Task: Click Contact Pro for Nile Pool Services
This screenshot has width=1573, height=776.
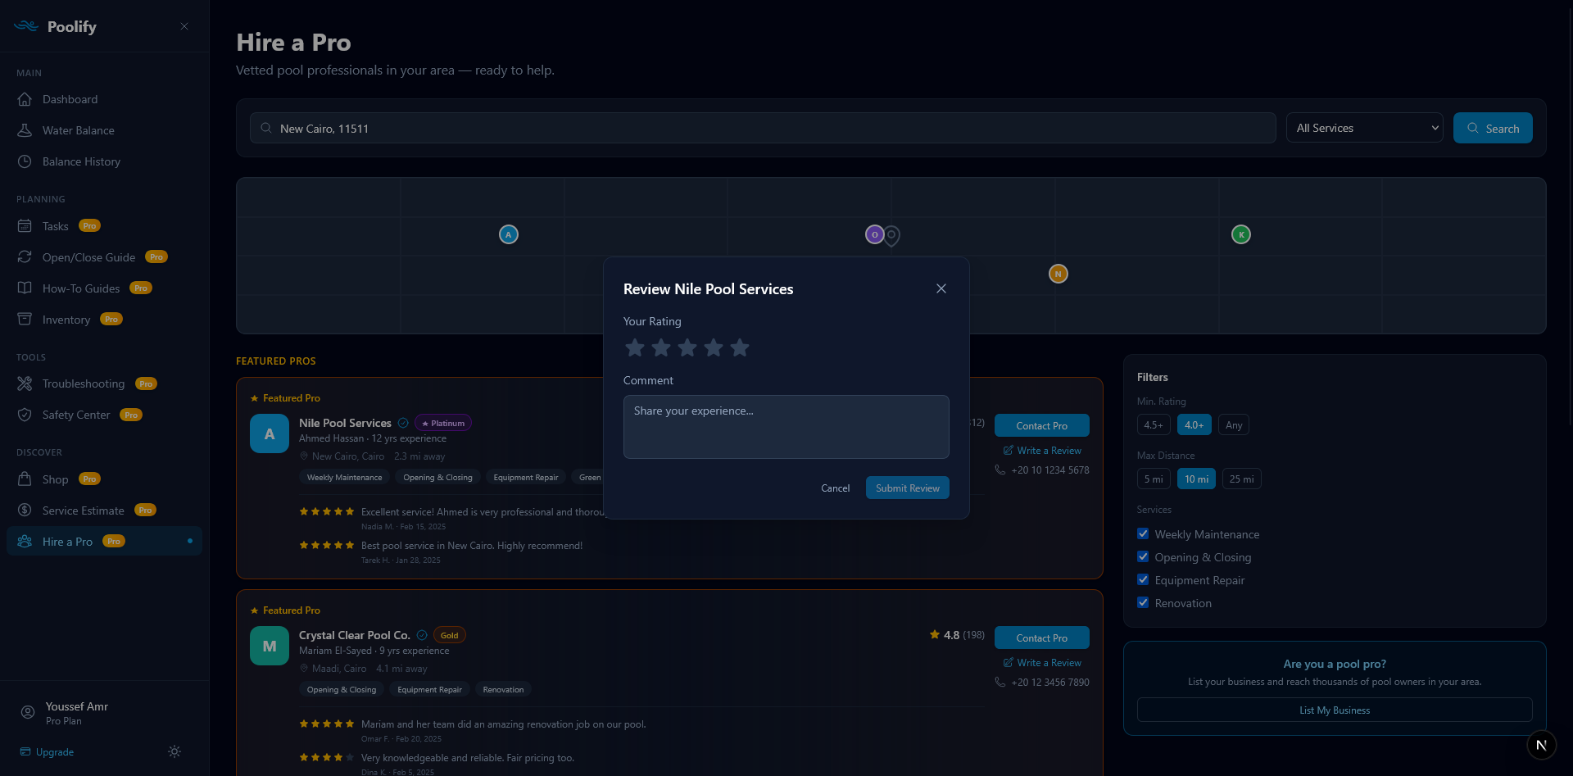Action: [1042, 425]
